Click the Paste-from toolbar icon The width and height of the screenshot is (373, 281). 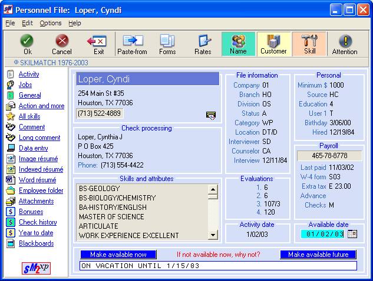132,41
